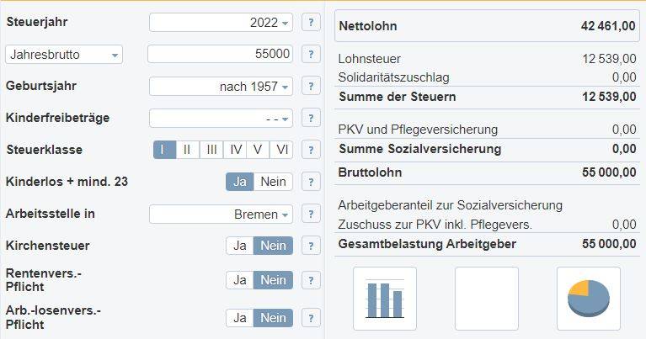Set Arb.-losenvers.-Pflicht to Ja

point(239,318)
